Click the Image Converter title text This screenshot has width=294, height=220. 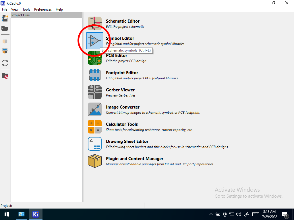tap(123, 107)
